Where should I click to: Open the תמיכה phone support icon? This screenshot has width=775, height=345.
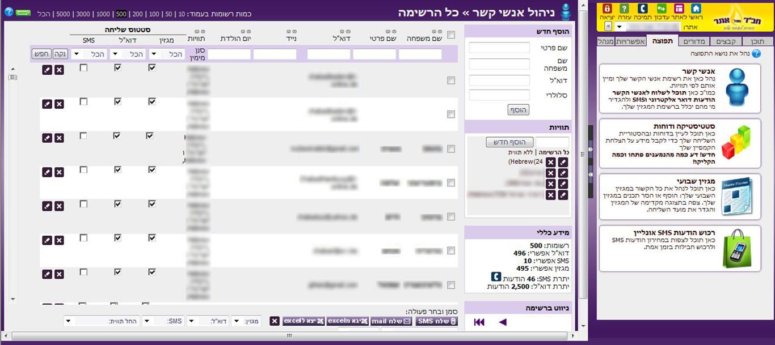click(642, 8)
